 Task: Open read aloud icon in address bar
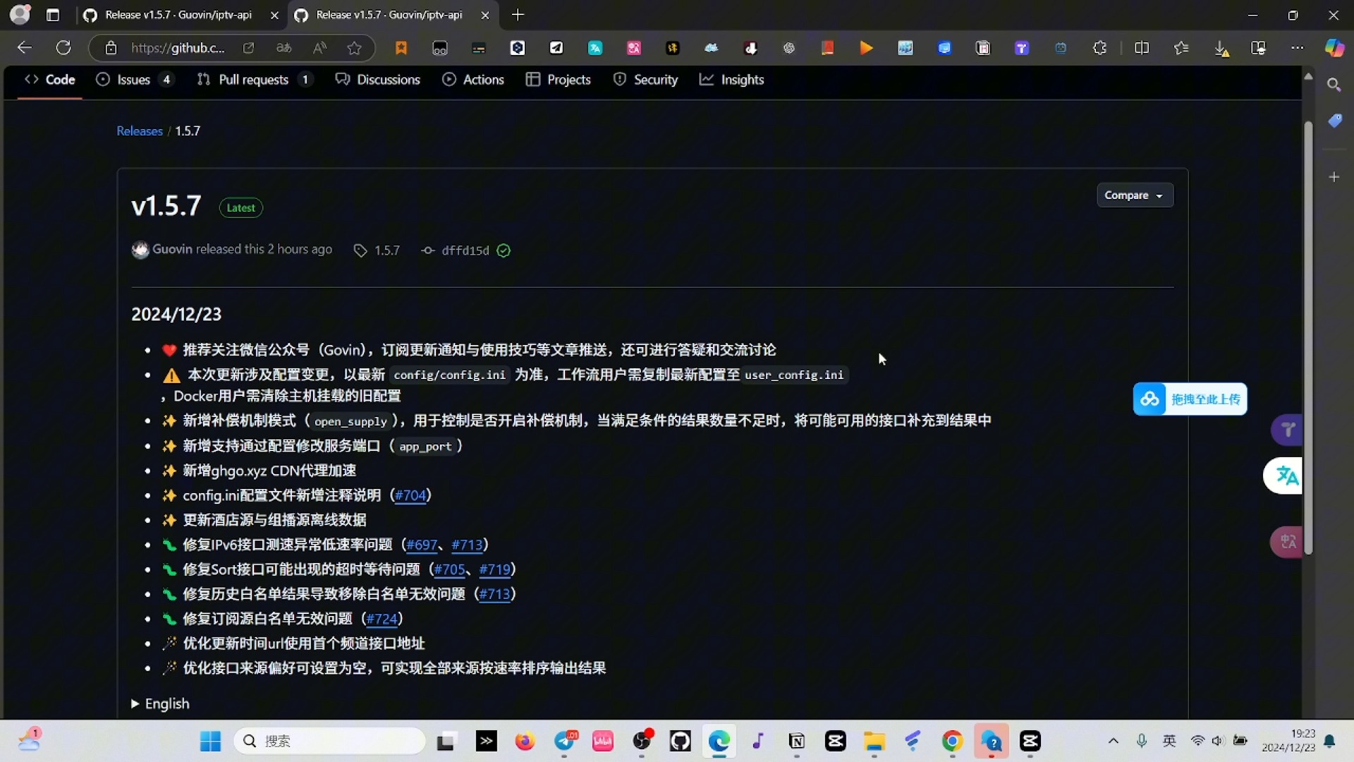click(x=319, y=48)
